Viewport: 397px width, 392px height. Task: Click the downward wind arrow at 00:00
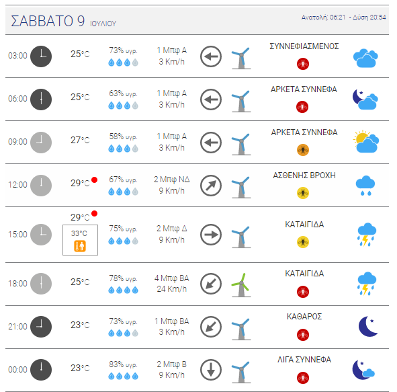(x=211, y=370)
